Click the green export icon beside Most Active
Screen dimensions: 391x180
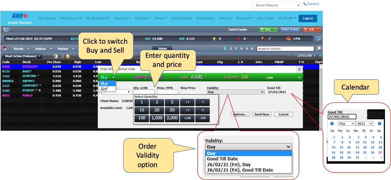(x=55, y=56)
